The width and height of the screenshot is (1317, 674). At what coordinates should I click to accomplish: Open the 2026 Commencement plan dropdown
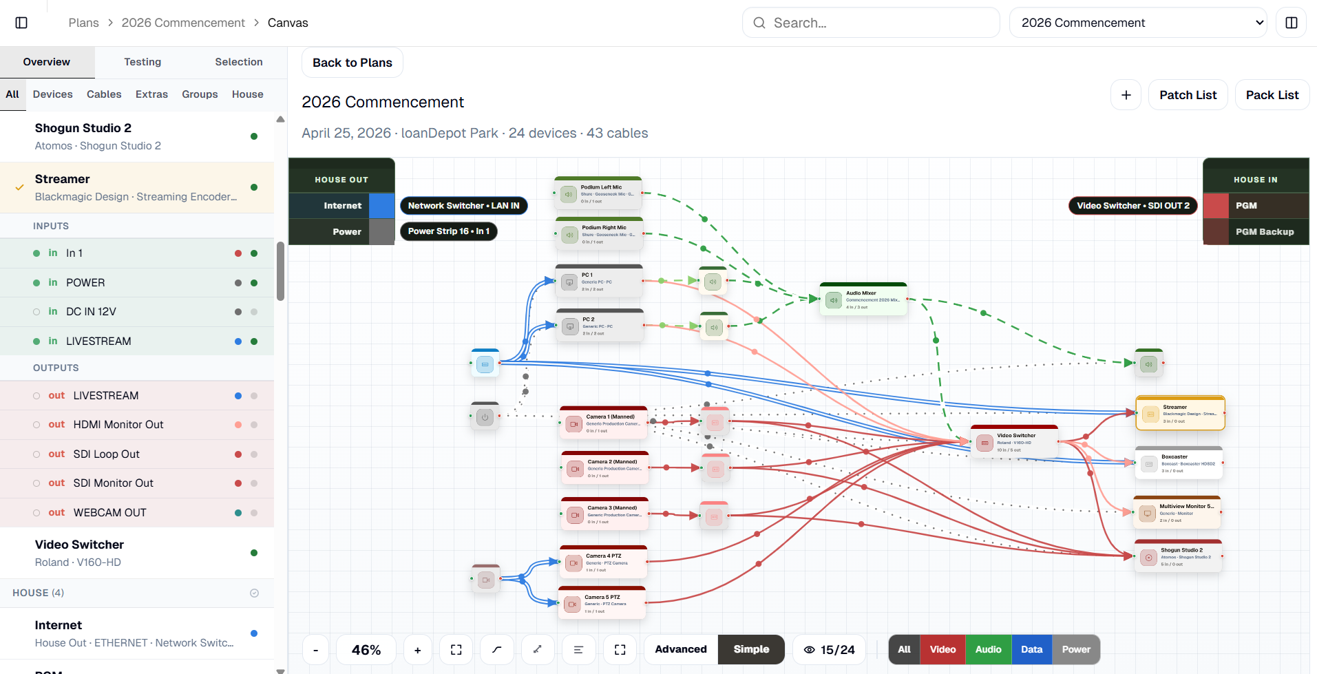tap(1138, 23)
